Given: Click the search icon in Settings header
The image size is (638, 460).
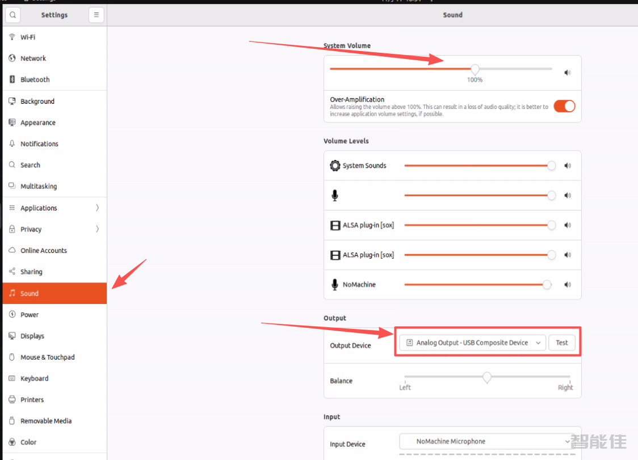Looking at the screenshot, I should 12,15.
